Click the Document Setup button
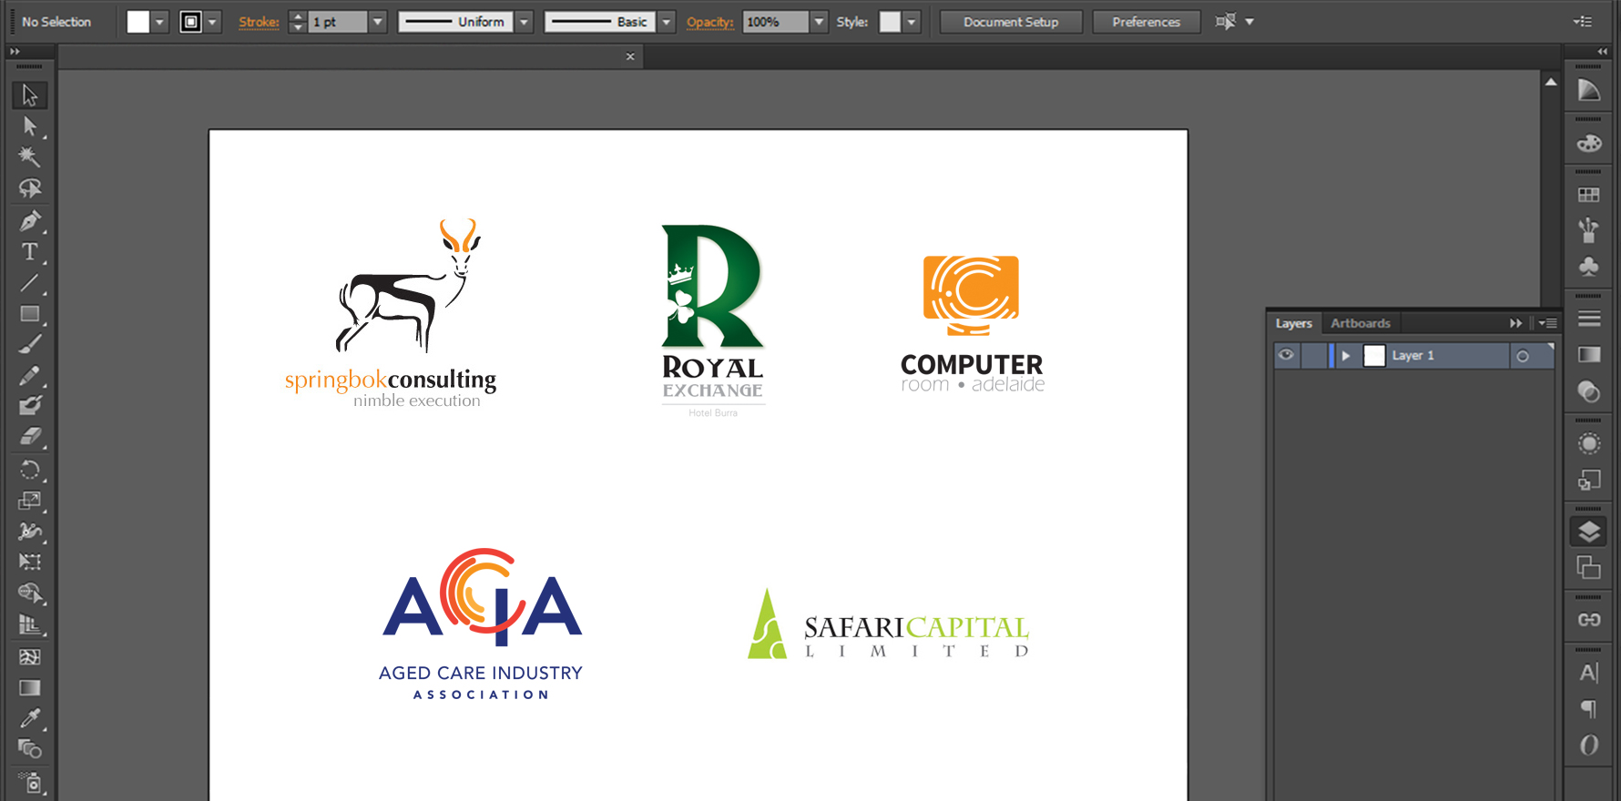Image resolution: width=1621 pixels, height=801 pixels. click(x=1011, y=22)
